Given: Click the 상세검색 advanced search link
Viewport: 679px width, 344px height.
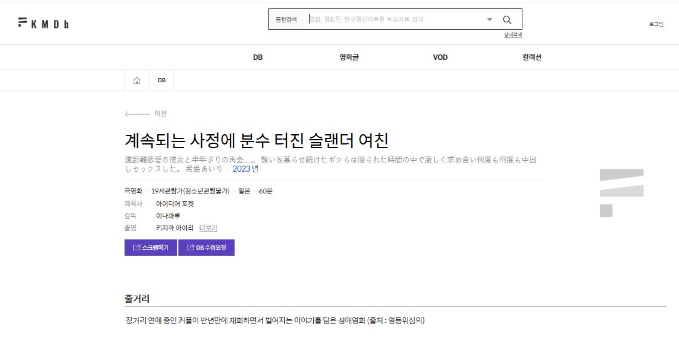Looking at the screenshot, I should [x=513, y=34].
